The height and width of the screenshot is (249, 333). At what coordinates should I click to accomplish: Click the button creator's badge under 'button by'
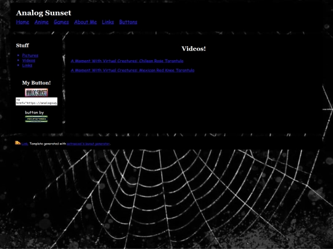(x=36, y=119)
